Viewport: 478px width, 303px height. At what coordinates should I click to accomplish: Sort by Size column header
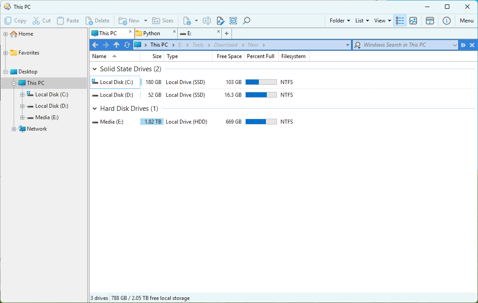click(x=152, y=56)
